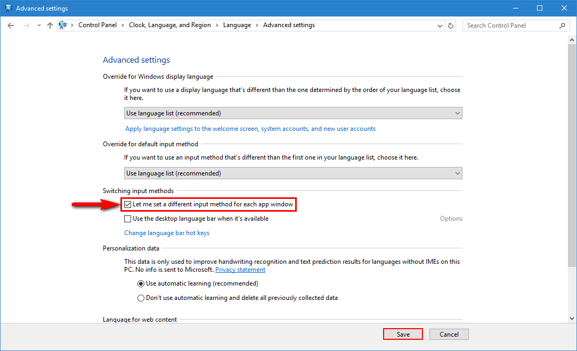Viewport: 577px width, 351px height.
Task: Navigate to Clock, Language, and Region breadcrumb
Action: pyautogui.click(x=169, y=25)
